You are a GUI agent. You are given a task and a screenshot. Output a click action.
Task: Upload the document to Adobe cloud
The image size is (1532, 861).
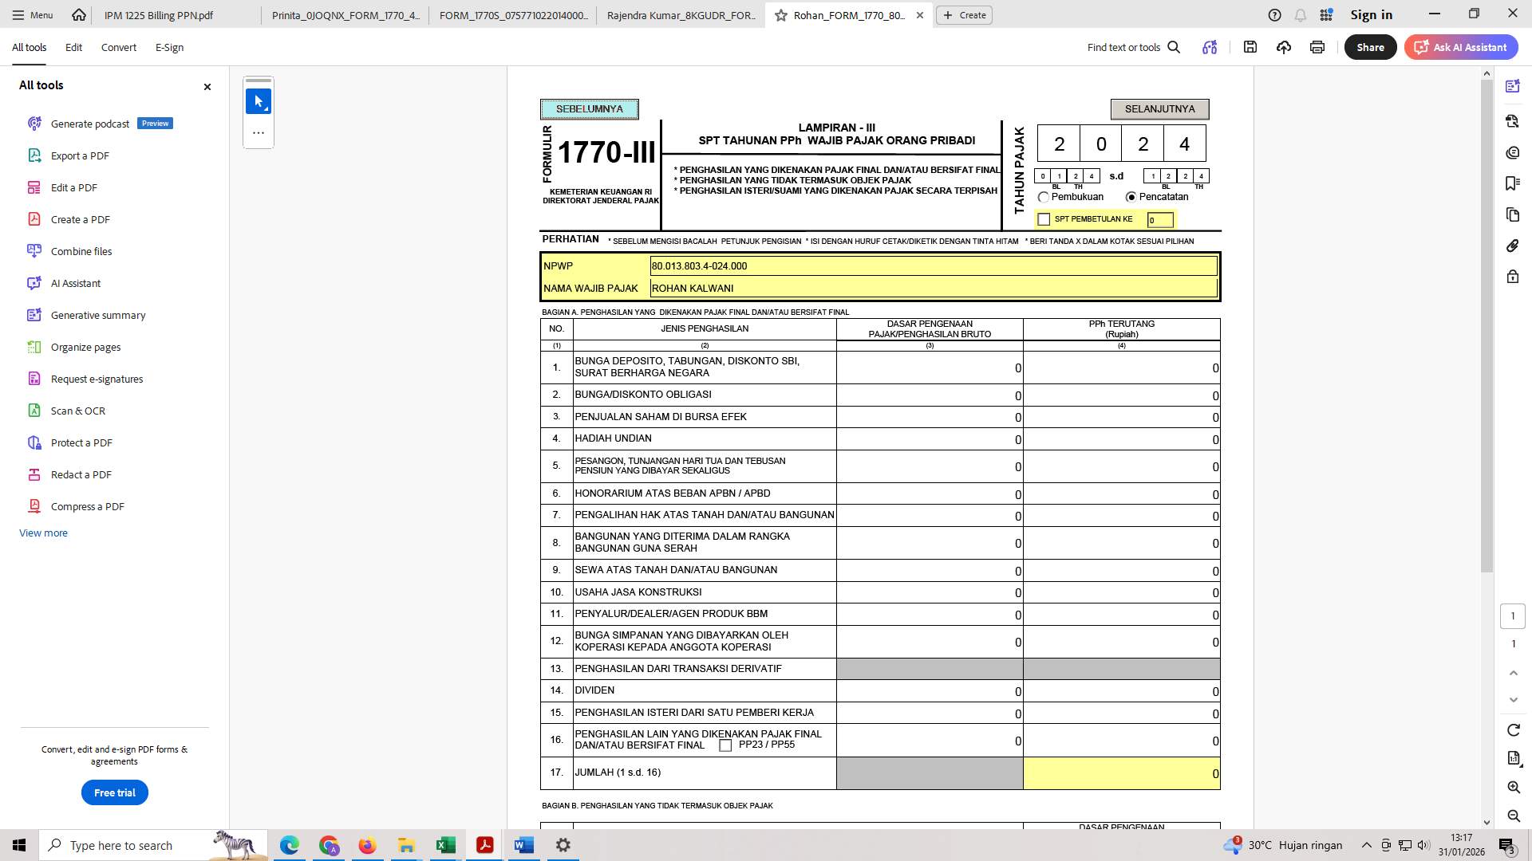[x=1283, y=47]
